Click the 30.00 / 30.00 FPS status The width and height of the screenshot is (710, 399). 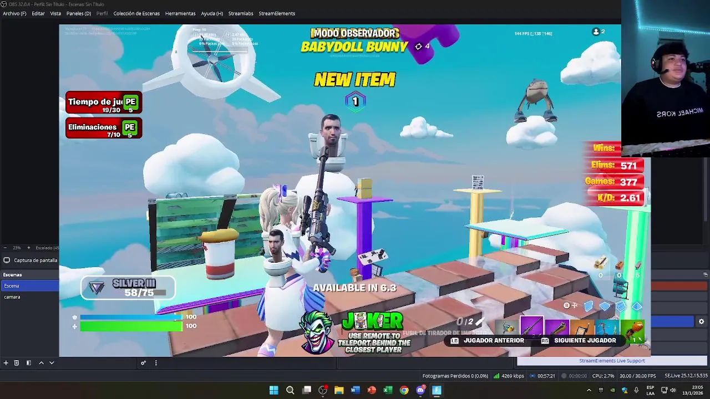click(638, 376)
